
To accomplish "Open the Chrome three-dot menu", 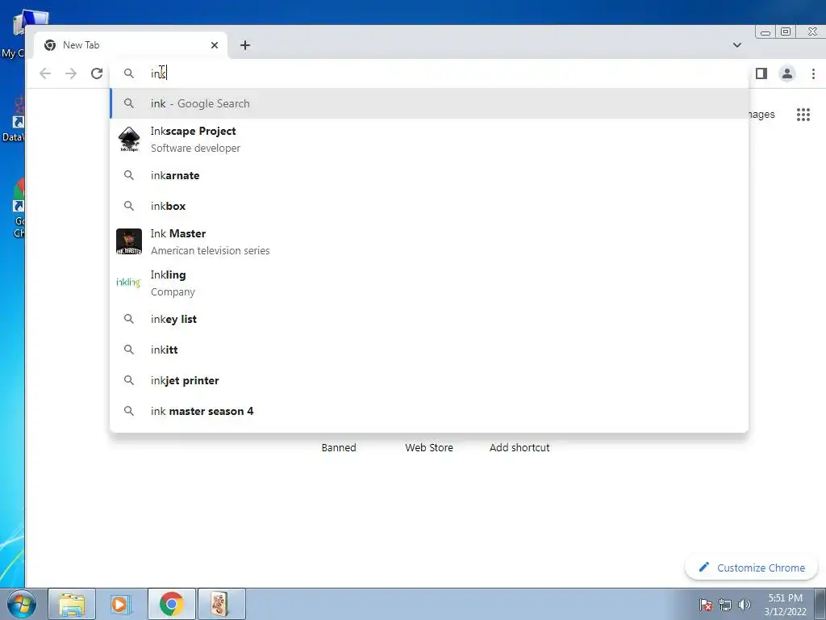I will click(813, 73).
